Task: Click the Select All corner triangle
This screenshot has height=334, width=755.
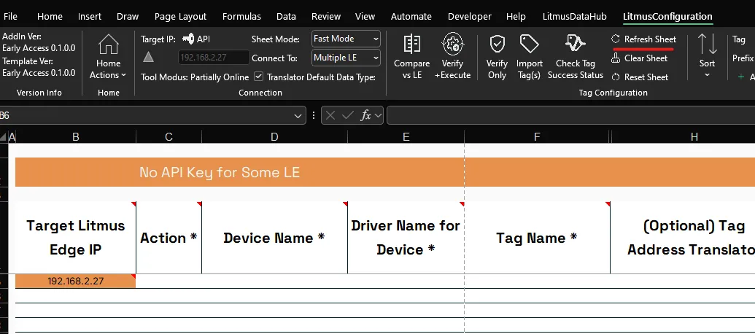Action: tap(4, 137)
